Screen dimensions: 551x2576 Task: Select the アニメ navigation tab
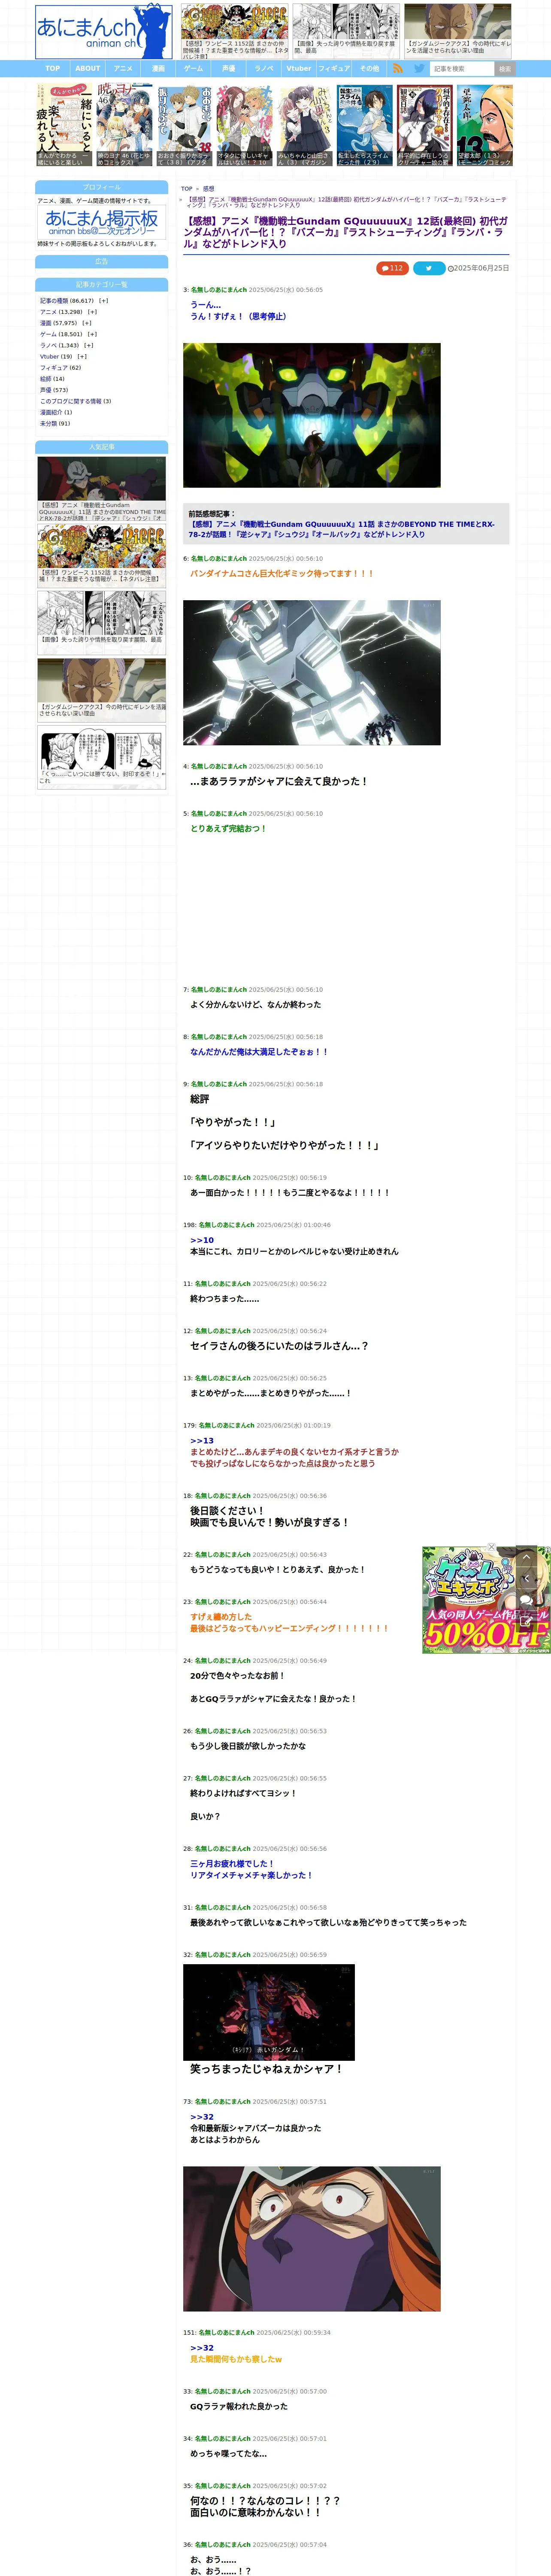click(x=123, y=69)
